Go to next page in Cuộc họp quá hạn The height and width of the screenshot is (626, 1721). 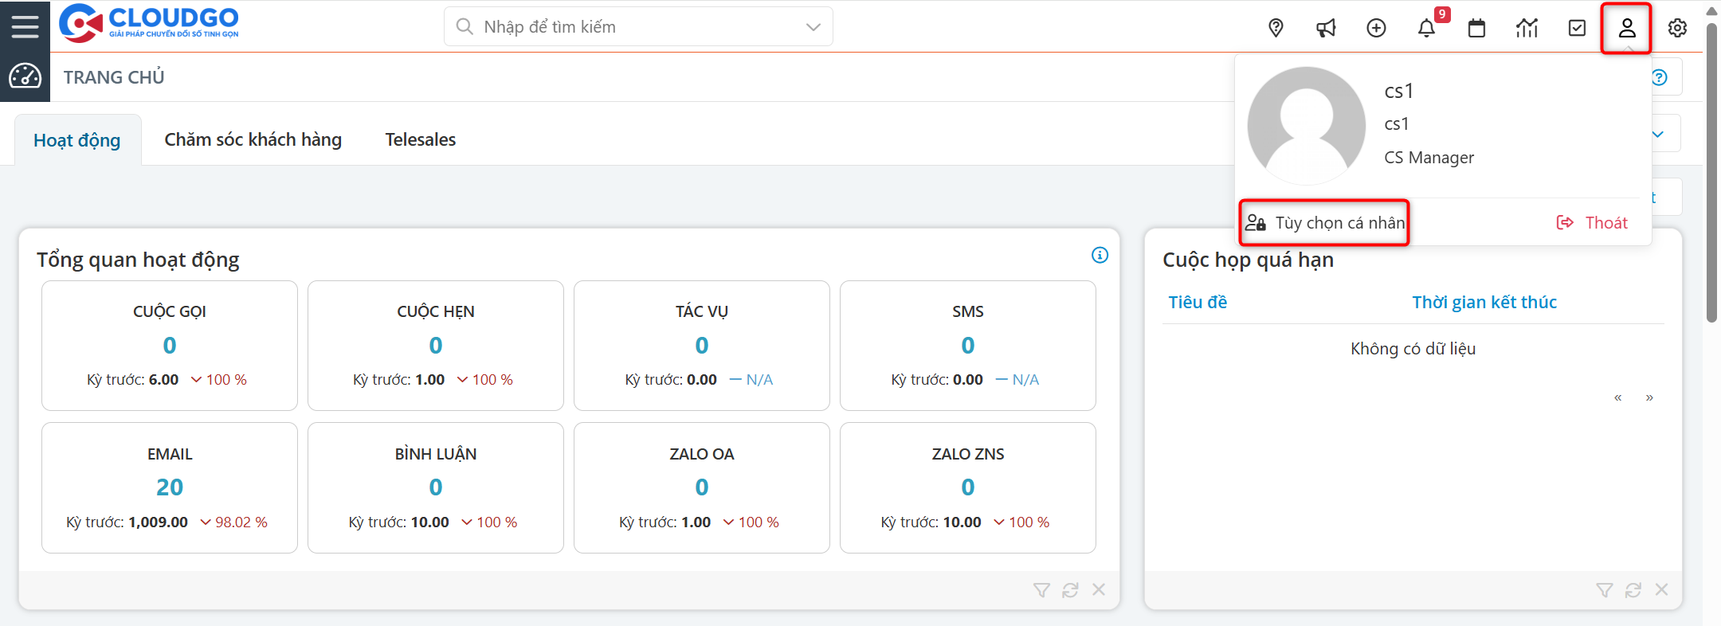pos(1649,397)
